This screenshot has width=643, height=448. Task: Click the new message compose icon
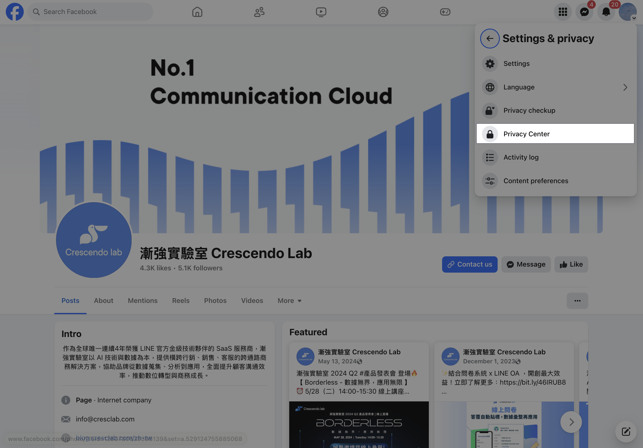626,431
